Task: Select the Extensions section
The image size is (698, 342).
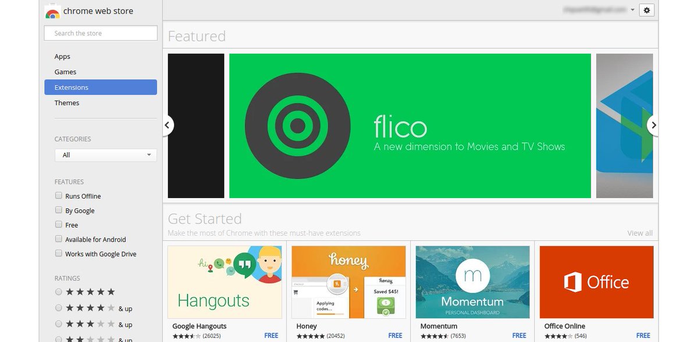Action: click(x=101, y=87)
